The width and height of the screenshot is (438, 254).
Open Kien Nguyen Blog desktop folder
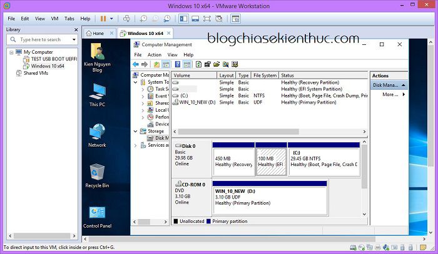97,57
